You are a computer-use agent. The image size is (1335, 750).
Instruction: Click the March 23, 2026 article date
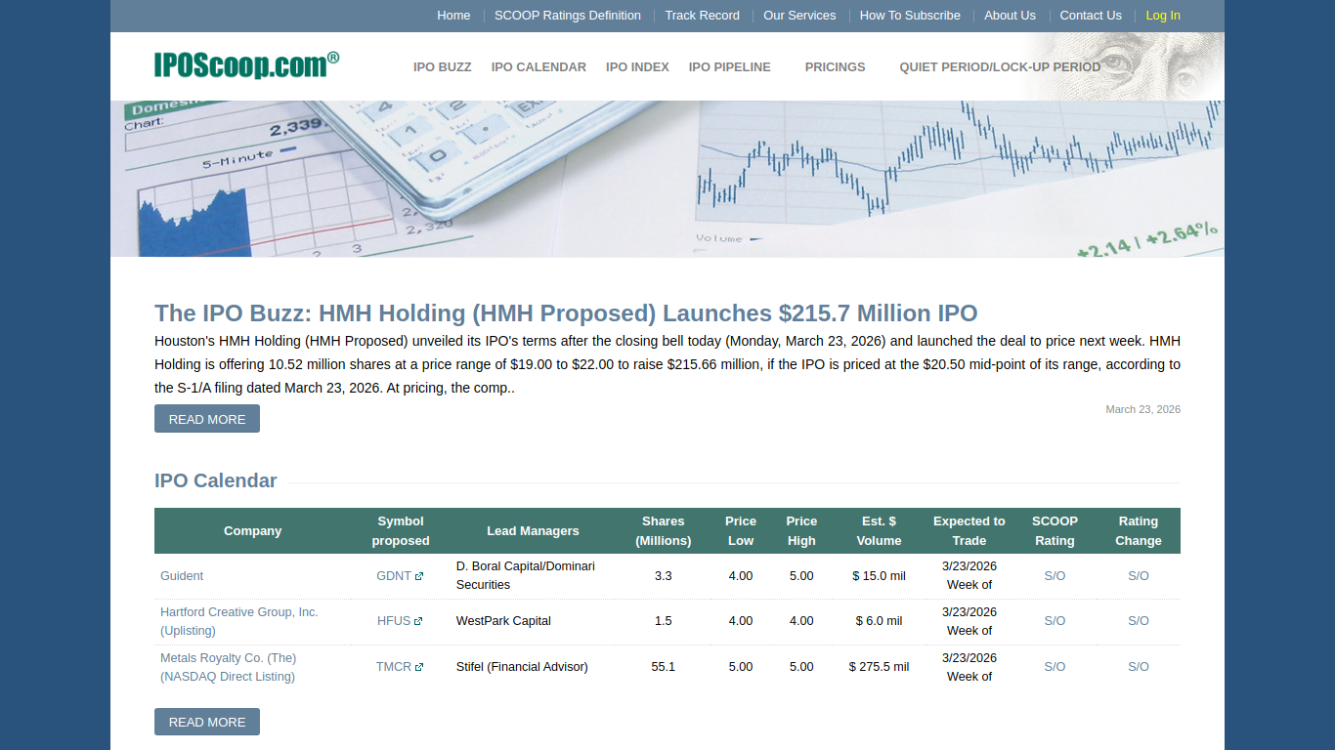coord(1142,409)
